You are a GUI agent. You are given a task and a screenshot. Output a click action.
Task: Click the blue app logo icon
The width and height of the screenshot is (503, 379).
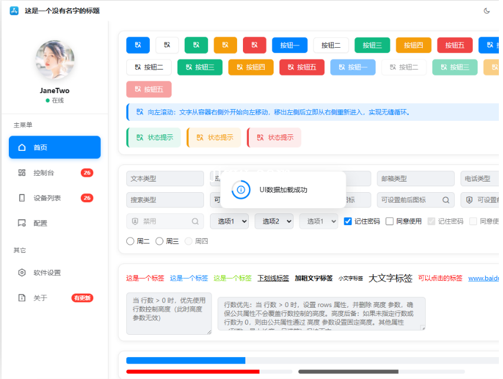[x=14, y=11]
